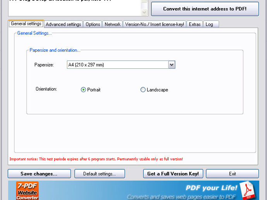
Task: Expand the Papersize dropdown arrow
Action: [172, 65]
